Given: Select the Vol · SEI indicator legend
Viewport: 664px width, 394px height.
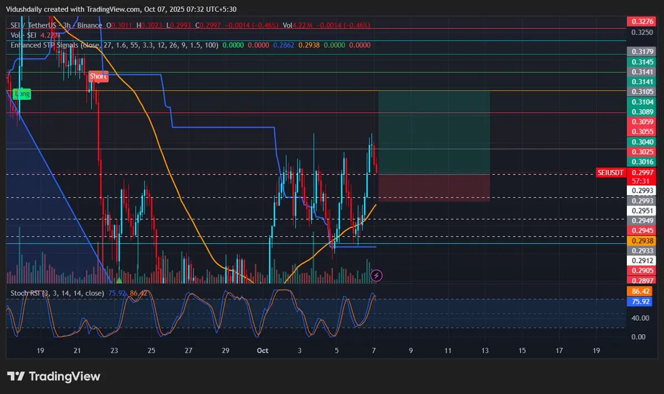Looking at the screenshot, I should pyautogui.click(x=35, y=35).
